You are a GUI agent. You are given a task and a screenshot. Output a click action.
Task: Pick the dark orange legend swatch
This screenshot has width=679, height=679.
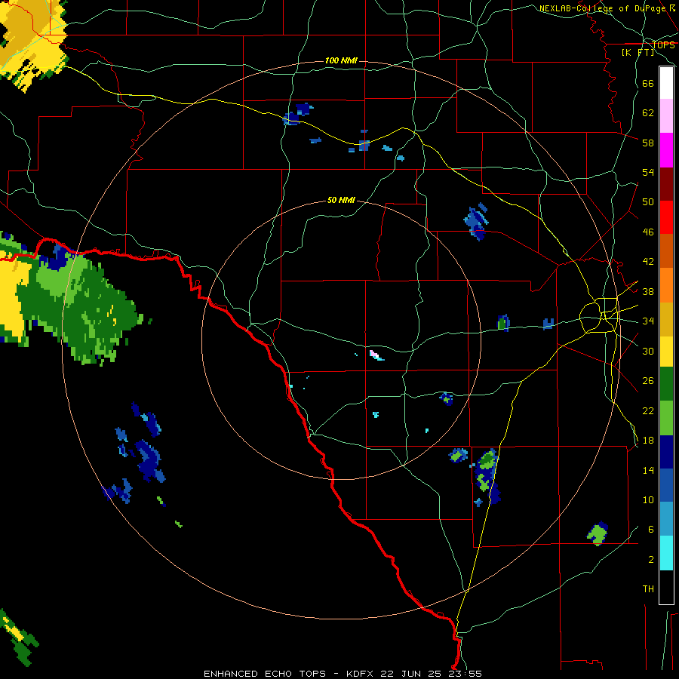point(666,251)
